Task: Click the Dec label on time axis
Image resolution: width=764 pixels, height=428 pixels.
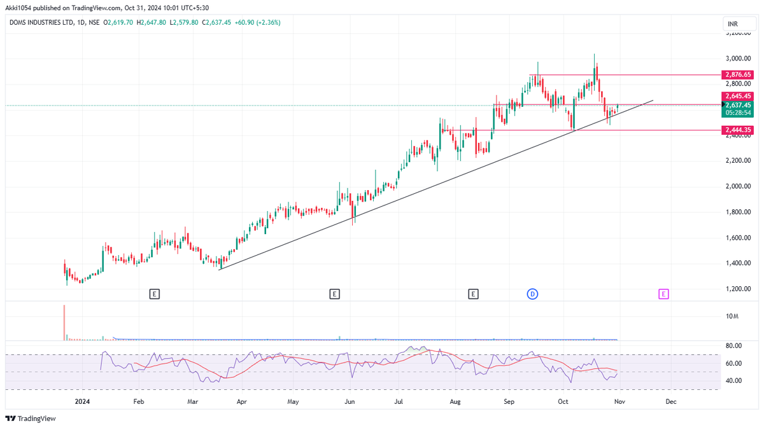Action: point(670,402)
